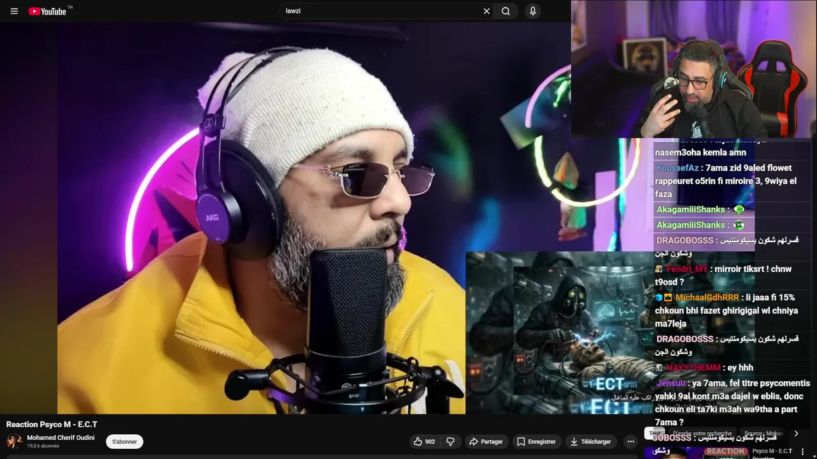Subscribe with S'abonner button
The width and height of the screenshot is (817, 459).
pyautogui.click(x=124, y=441)
